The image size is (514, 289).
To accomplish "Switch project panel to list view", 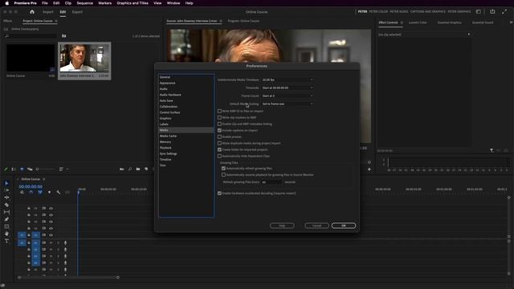I will [x=14, y=169].
